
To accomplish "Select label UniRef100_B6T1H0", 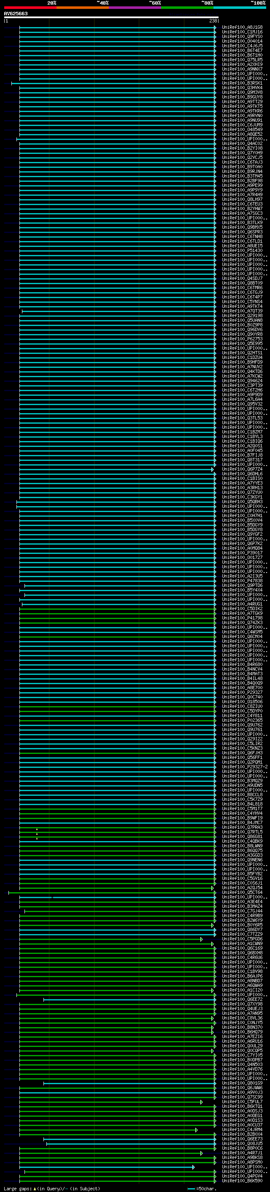I will (x=242, y=55).
